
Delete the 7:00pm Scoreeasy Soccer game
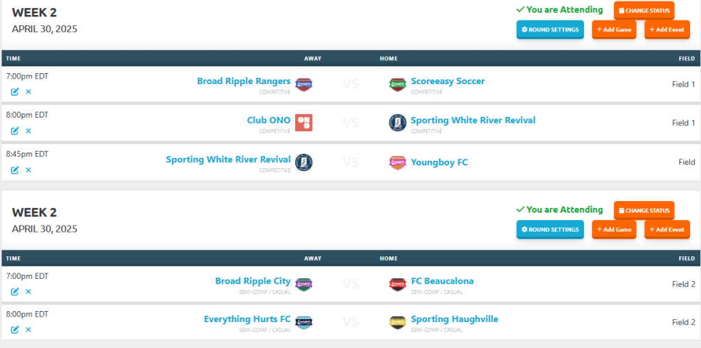tap(28, 92)
